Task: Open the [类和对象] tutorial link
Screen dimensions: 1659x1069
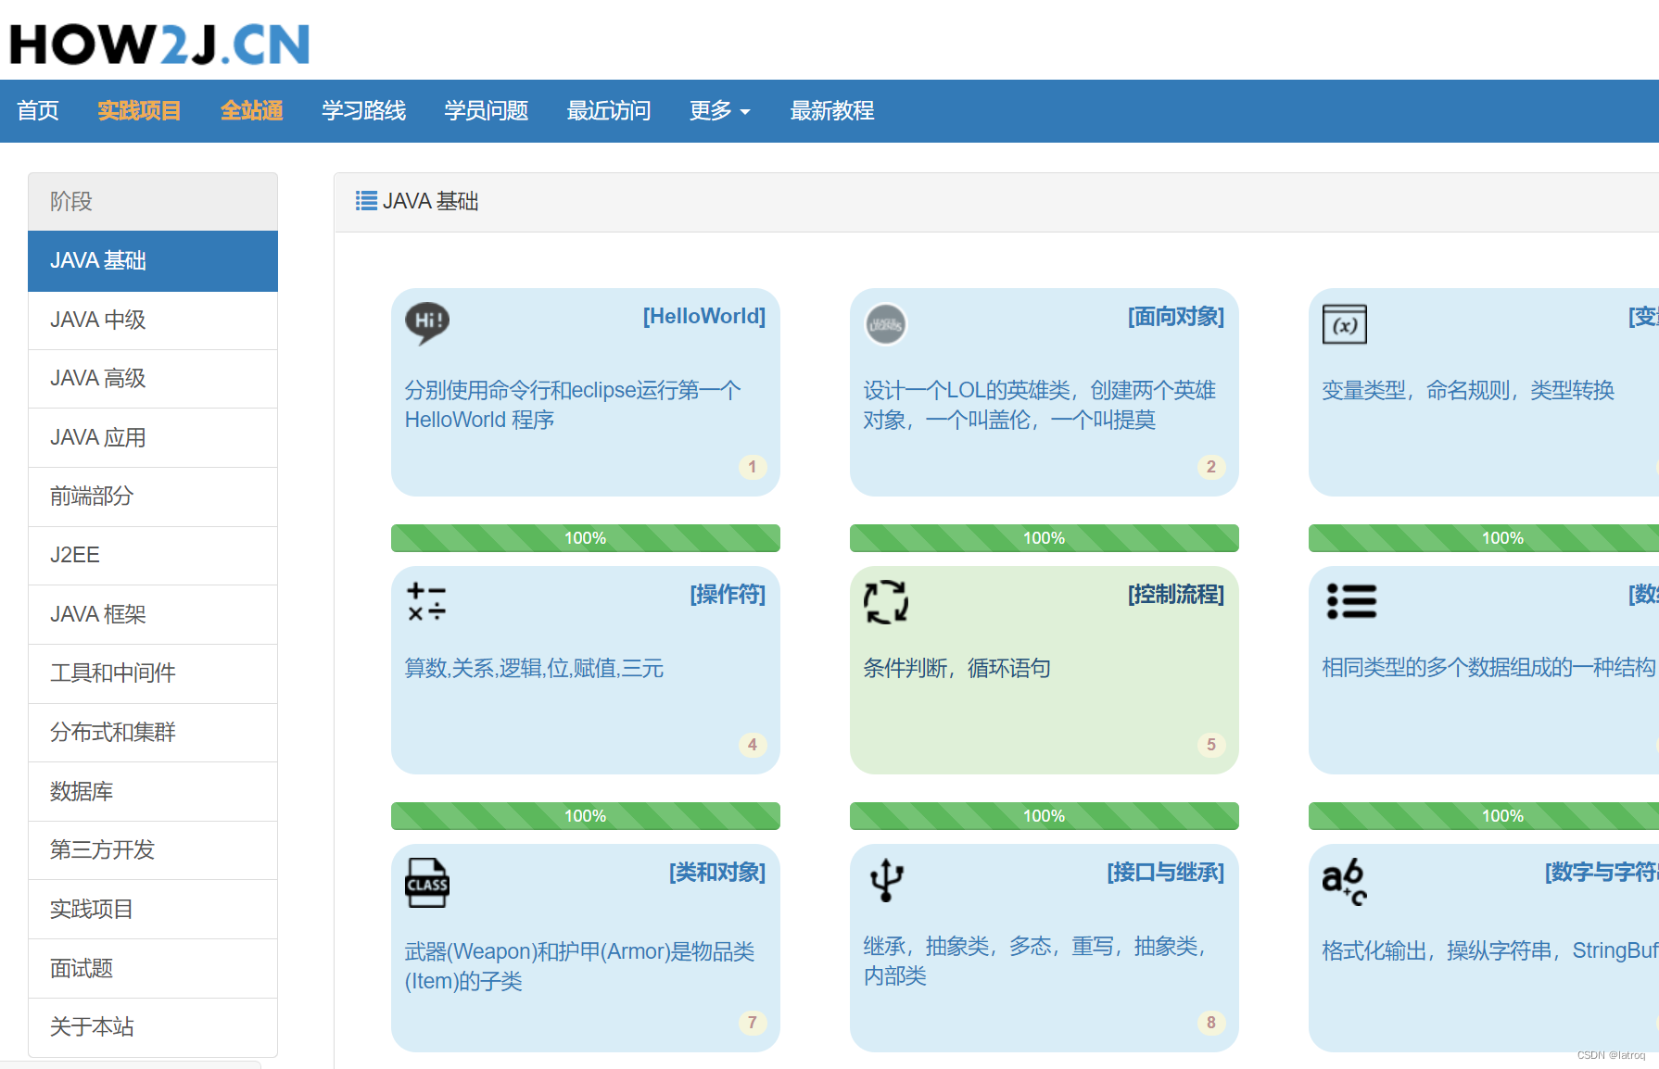Action: click(x=717, y=873)
